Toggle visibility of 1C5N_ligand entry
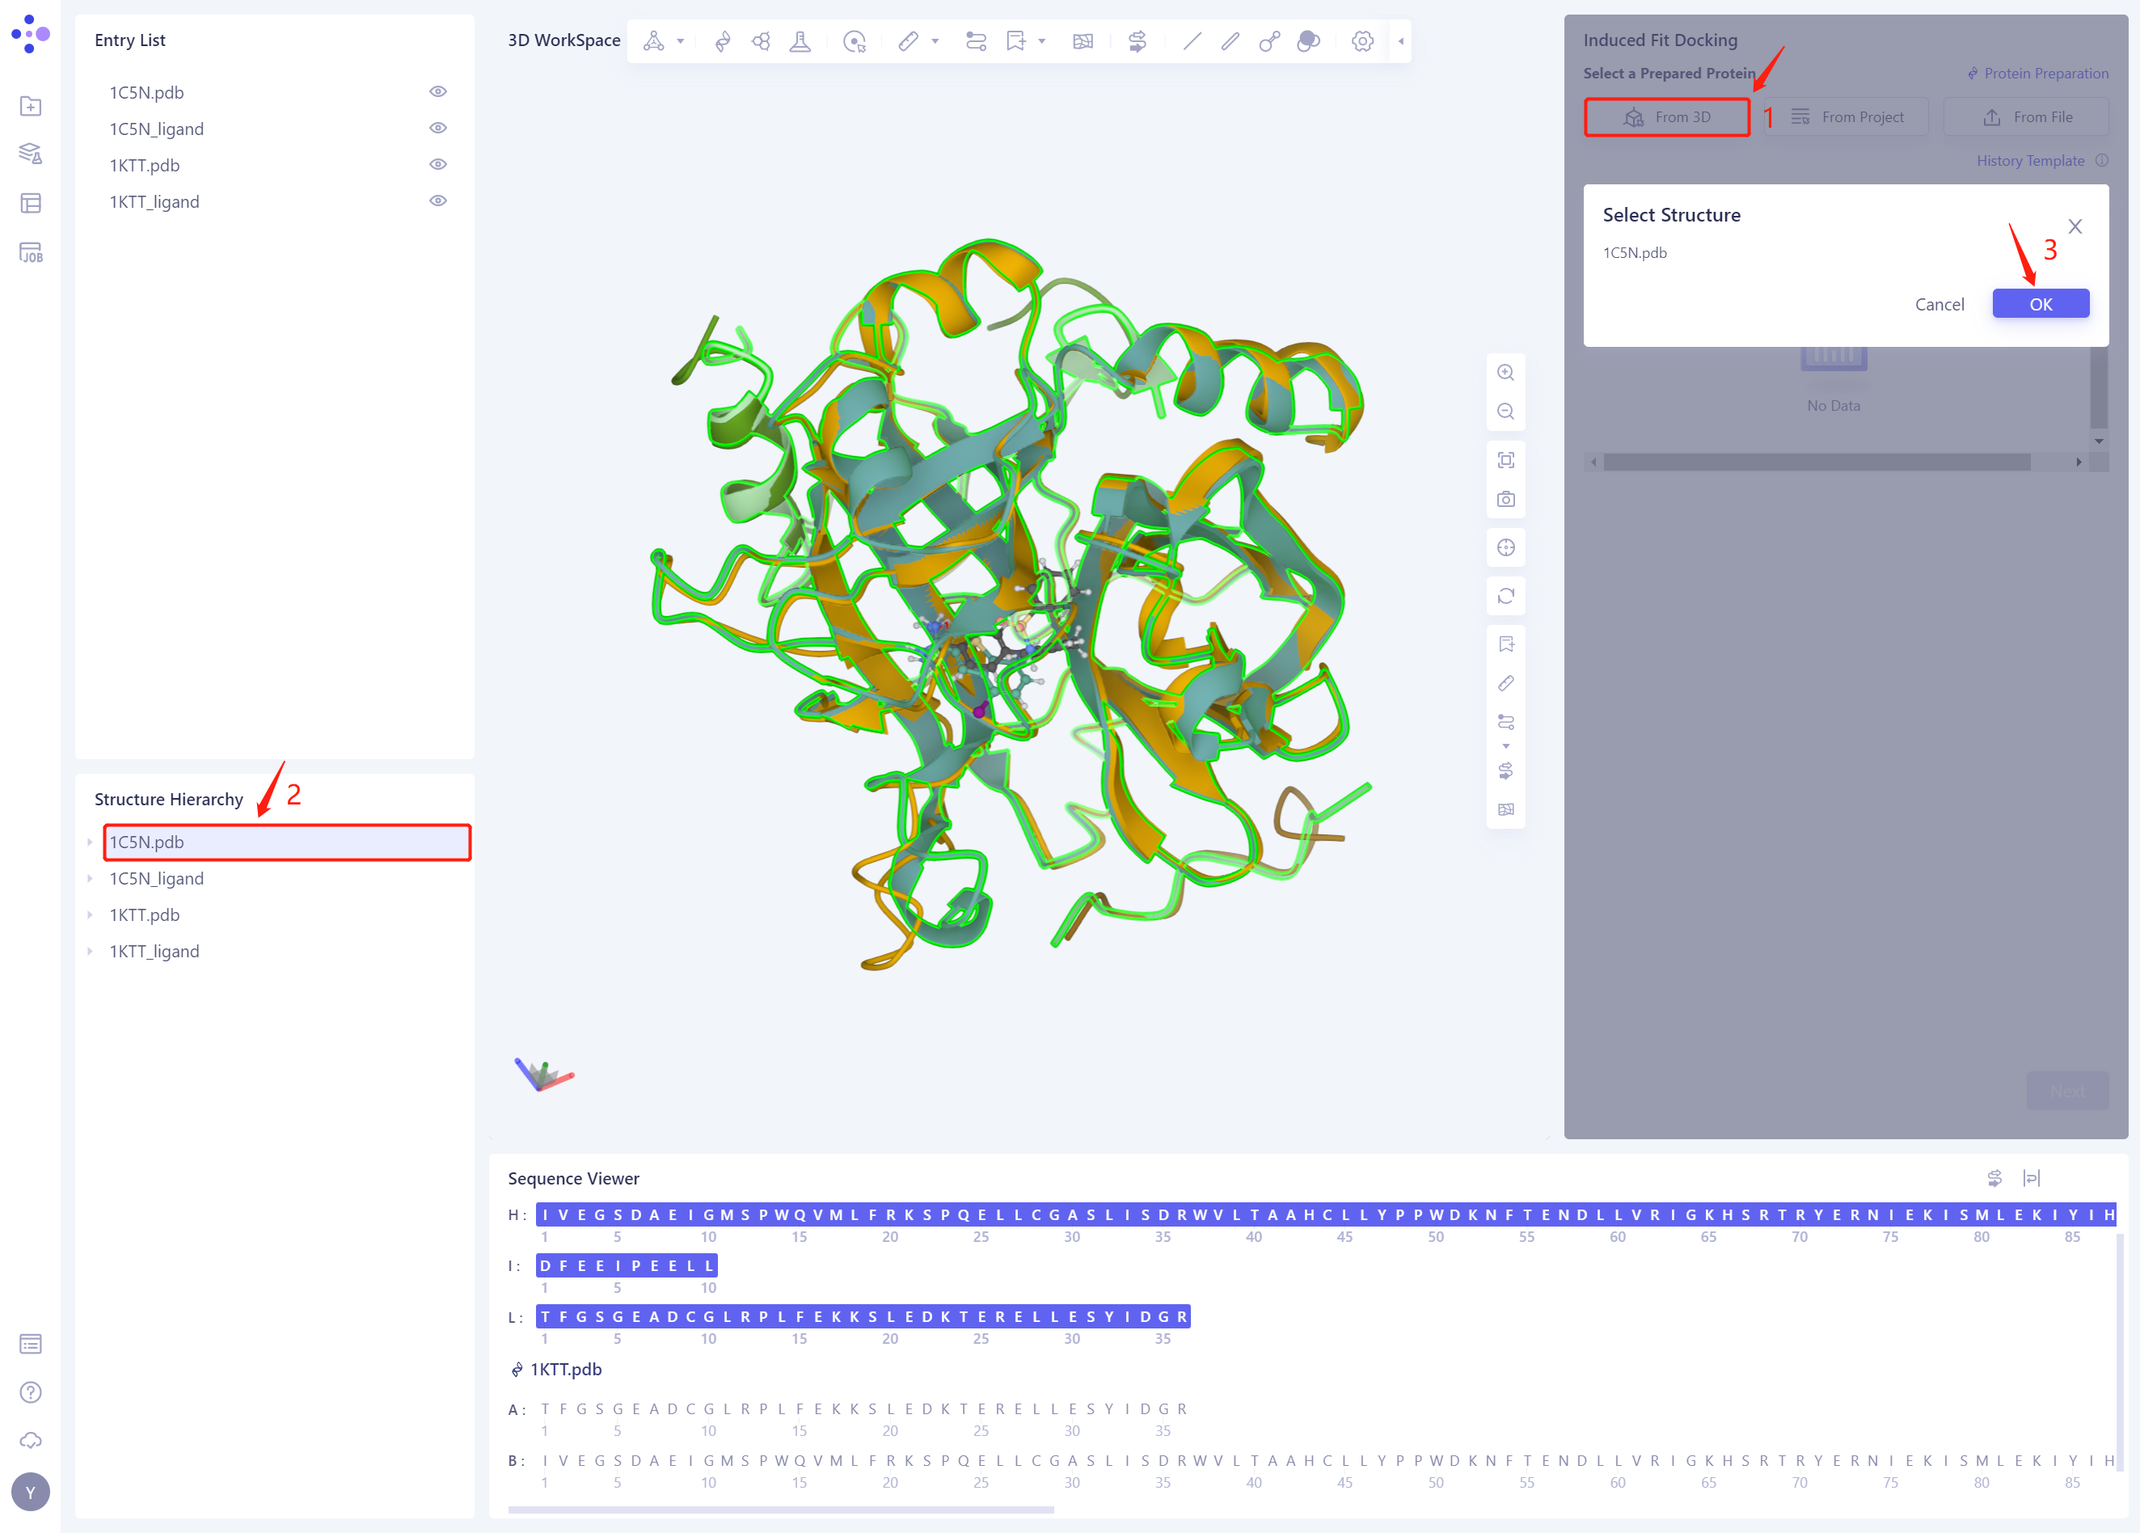The image size is (2140, 1533). click(438, 128)
